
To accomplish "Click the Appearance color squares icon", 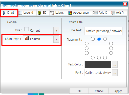I will (70, 13).
